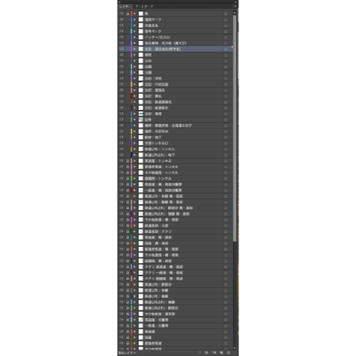Expand the 枠 layer disclosure triangle

[x=135, y=13]
